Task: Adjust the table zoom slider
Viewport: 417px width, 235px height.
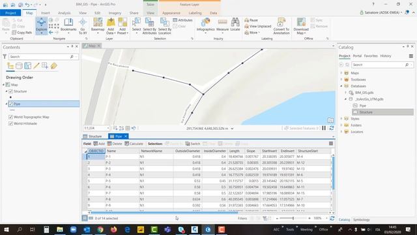Action: pyautogui.click(x=293, y=218)
